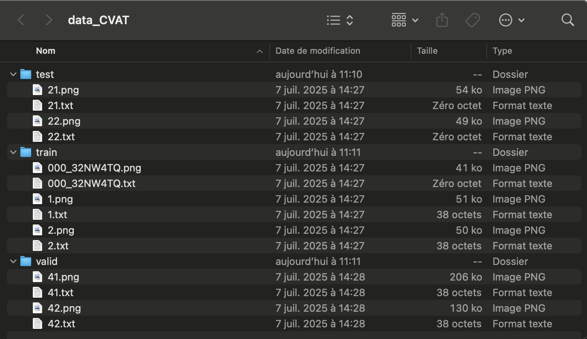
Task: Click the Share icon
Action: [442, 20]
